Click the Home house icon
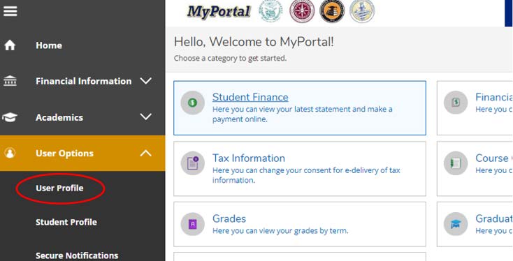 pos(10,45)
